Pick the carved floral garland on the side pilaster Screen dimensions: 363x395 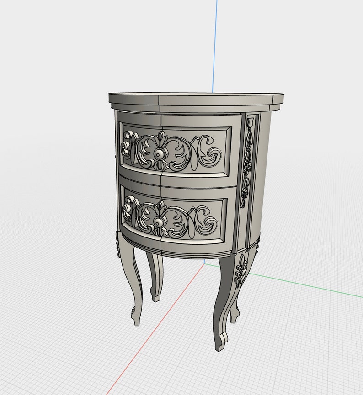247,163
